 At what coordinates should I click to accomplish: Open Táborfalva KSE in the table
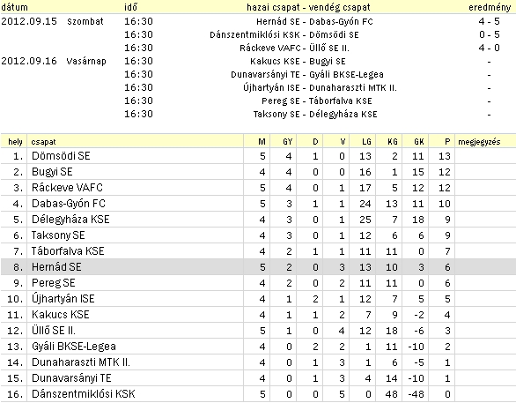(68, 251)
